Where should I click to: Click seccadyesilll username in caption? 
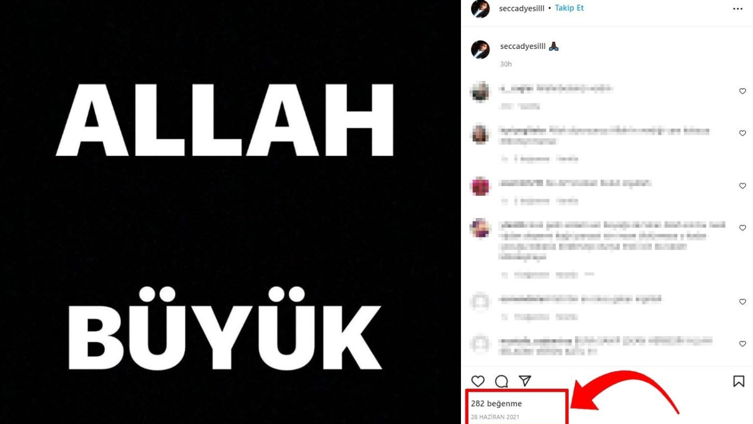click(x=523, y=47)
